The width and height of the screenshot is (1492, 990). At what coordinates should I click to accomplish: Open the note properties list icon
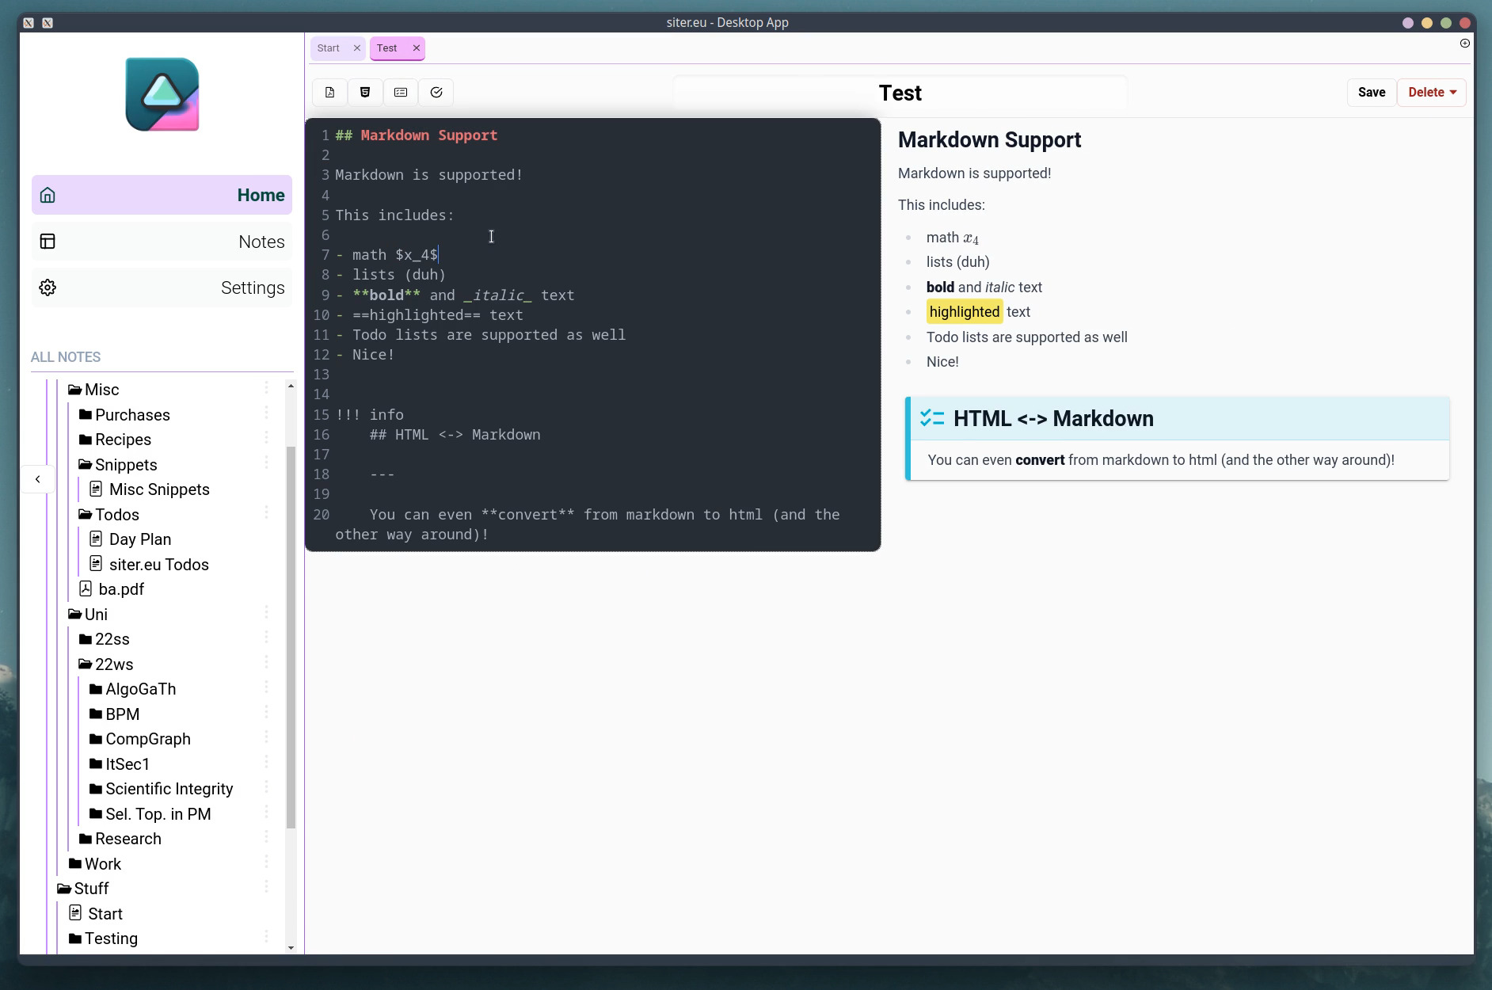tap(400, 92)
